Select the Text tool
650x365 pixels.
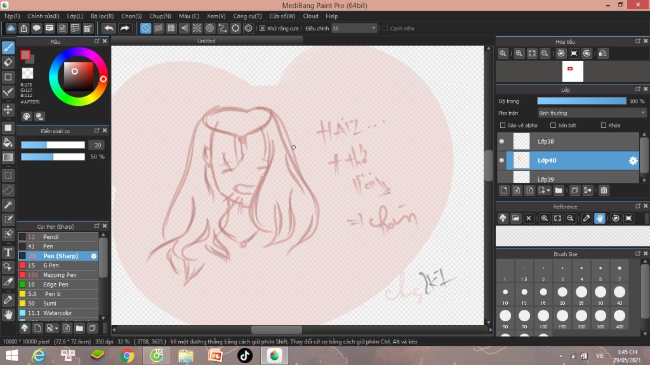click(x=8, y=252)
